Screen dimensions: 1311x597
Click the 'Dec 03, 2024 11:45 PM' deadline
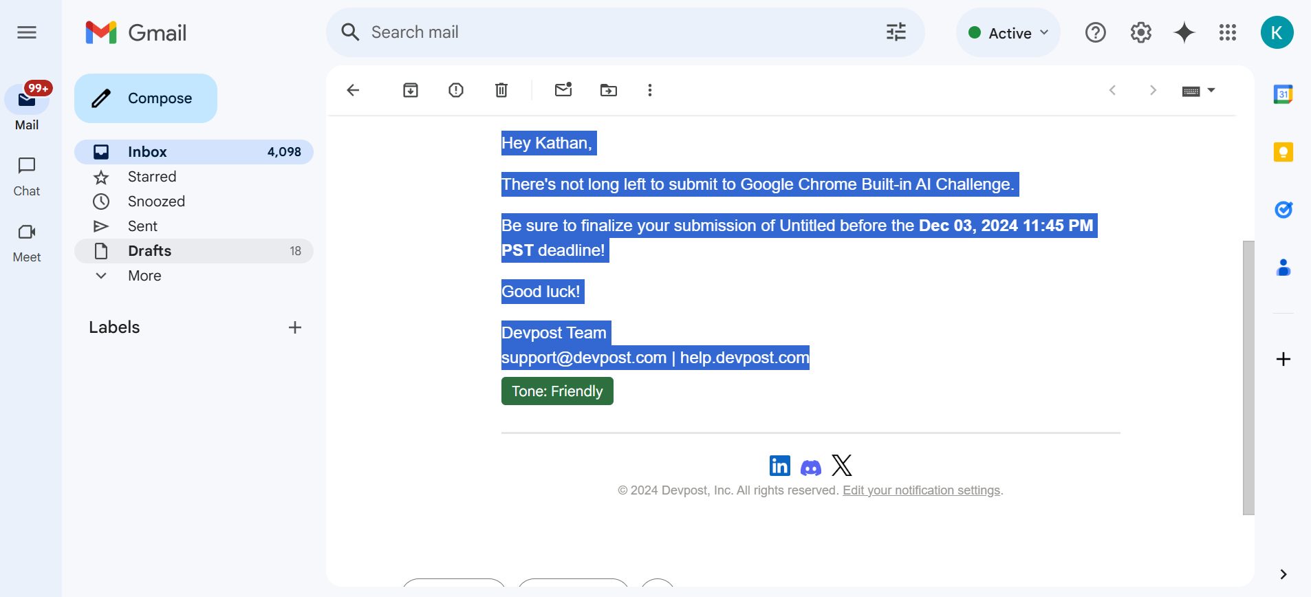1006,226
